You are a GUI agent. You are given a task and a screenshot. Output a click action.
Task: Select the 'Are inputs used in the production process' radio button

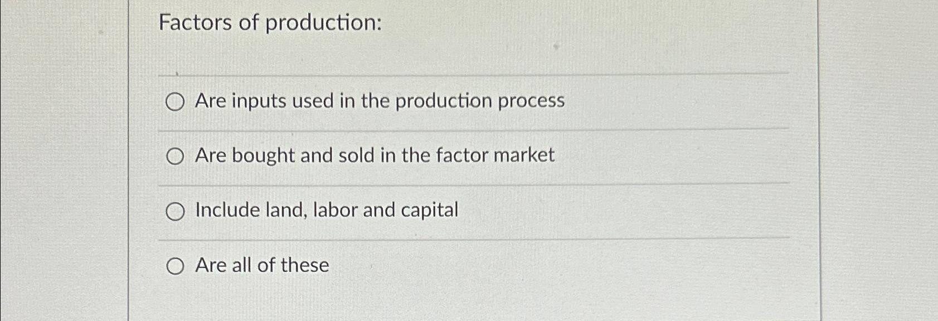[x=176, y=102]
